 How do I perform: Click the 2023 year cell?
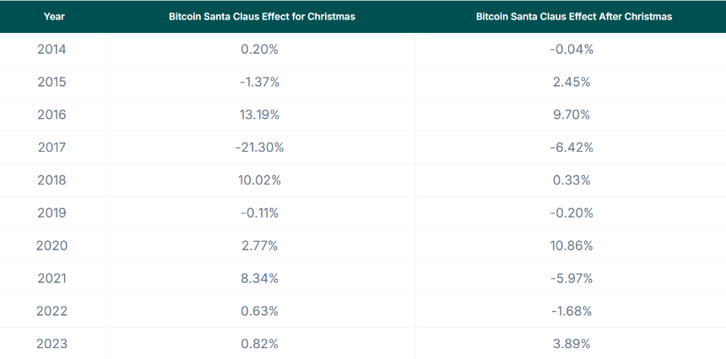pos(51,344)
